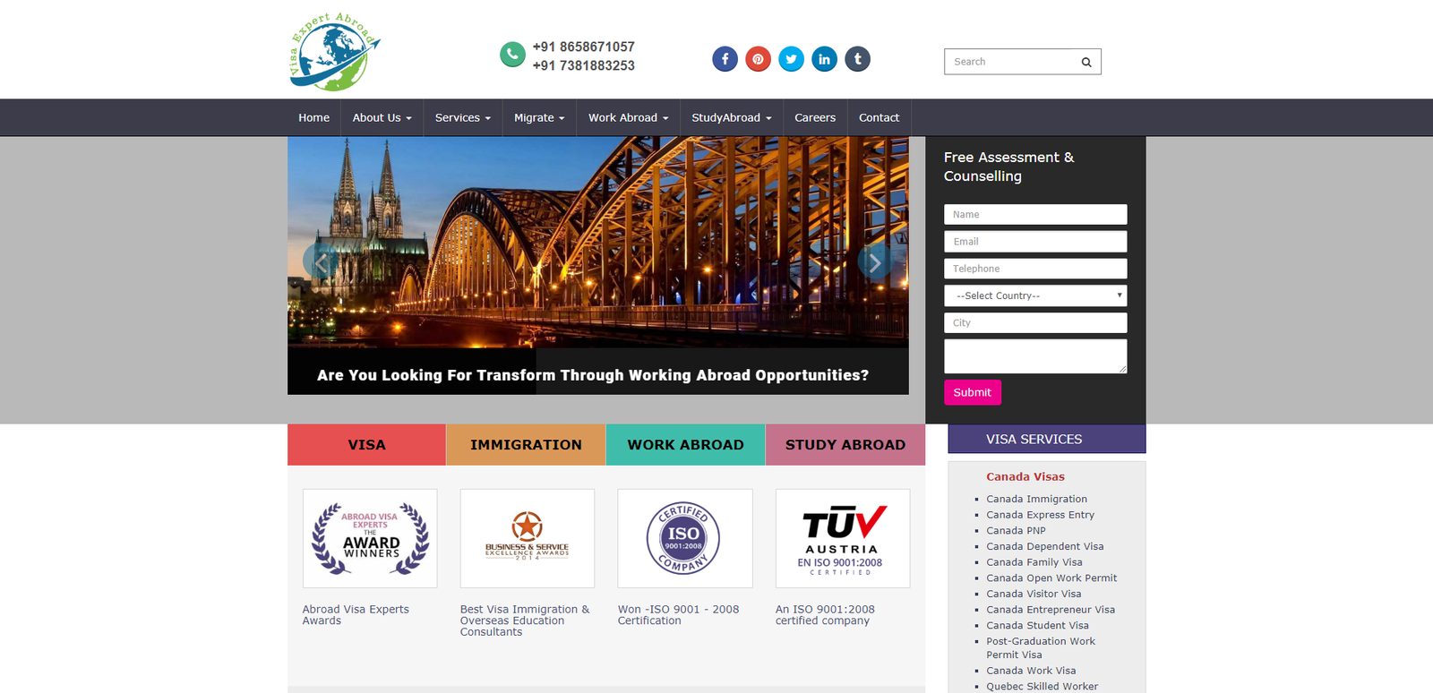Open the Canada Express Entry link

[x=1040, y=515]
